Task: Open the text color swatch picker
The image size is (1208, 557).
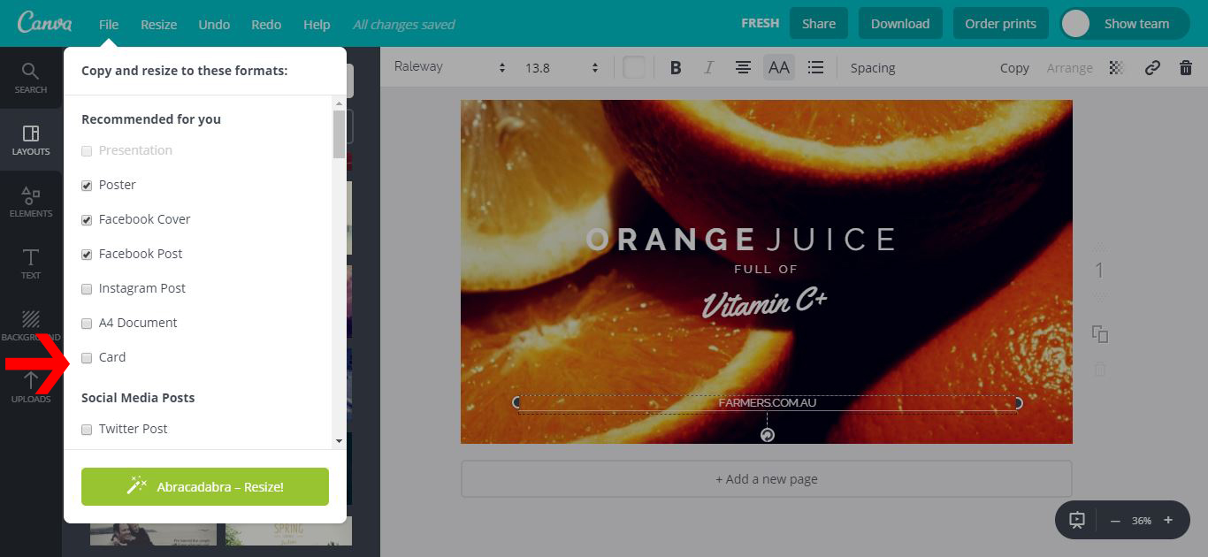Action: 633,67
